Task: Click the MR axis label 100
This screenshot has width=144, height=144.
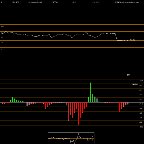Action: point(141,81)
